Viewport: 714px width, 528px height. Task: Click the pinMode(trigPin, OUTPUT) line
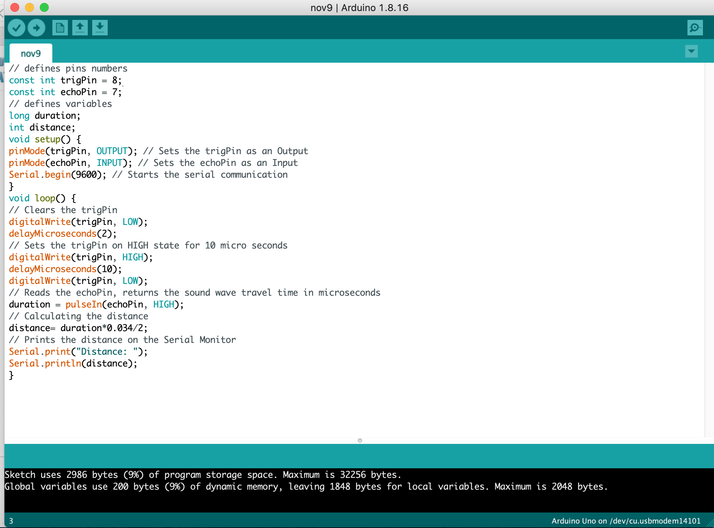(159, 151)
